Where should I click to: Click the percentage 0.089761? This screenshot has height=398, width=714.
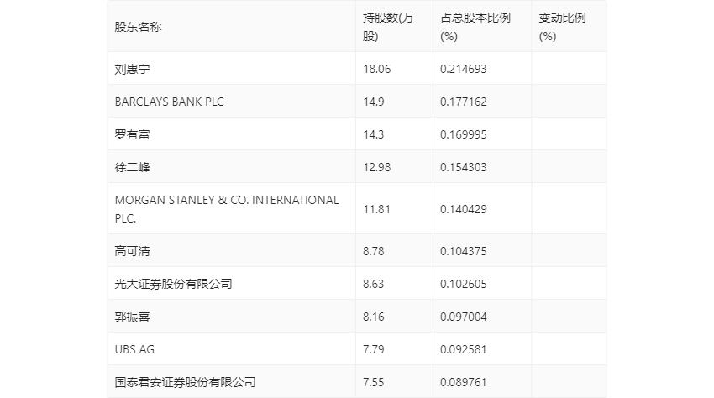[x=463, y=382]
